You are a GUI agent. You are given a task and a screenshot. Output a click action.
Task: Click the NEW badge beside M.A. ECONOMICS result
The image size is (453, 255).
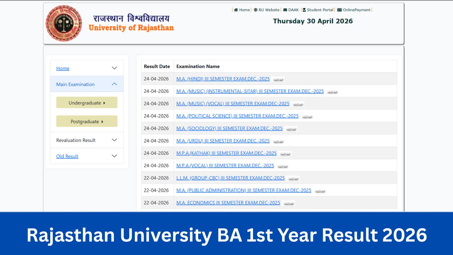point(289,204)
